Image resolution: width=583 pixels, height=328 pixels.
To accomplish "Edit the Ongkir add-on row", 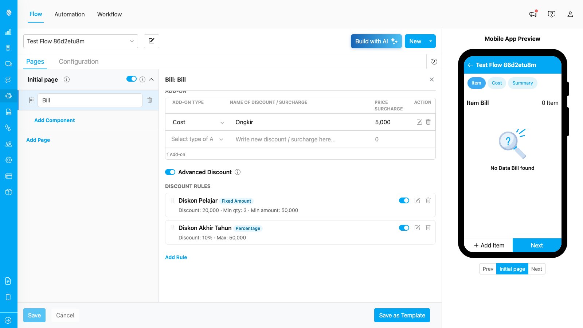I will (x=419, y=122).
